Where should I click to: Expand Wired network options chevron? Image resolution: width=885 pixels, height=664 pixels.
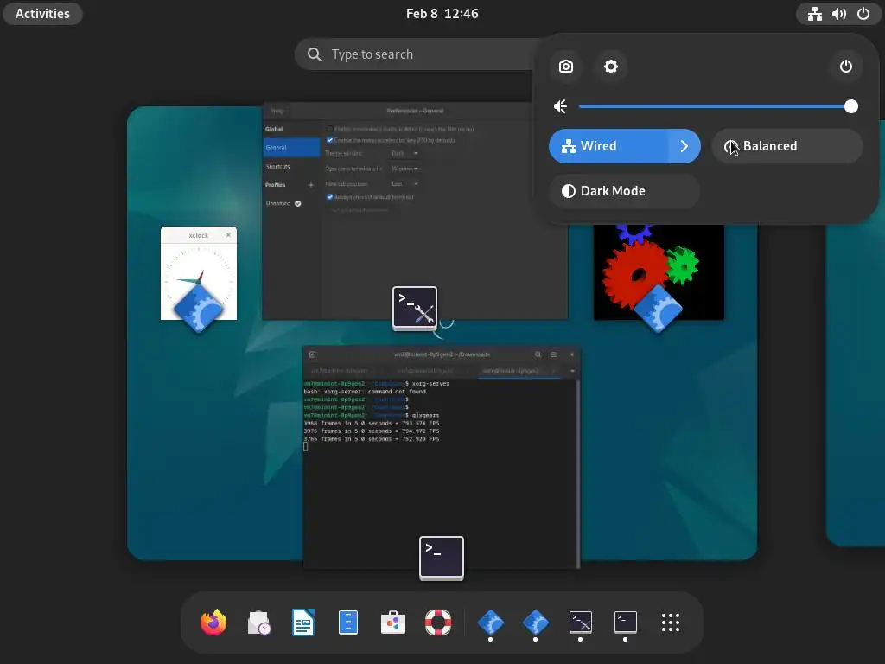tap(684, 146)
